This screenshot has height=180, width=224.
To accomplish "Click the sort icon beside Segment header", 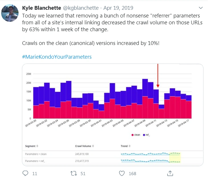I will click(37, 146).
